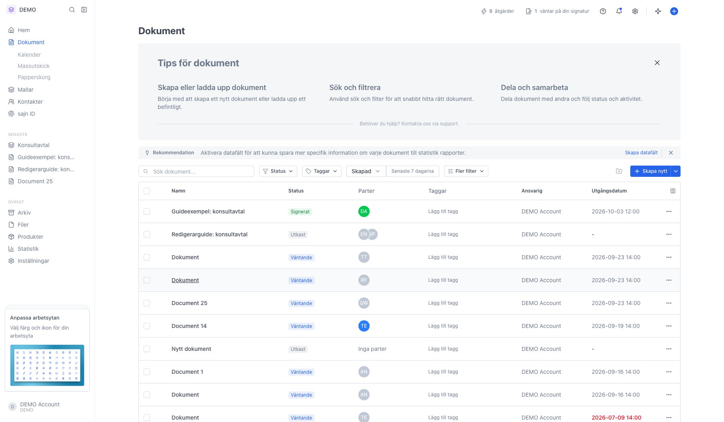Expand the Skapa nytt arrow dropdown
Viewport: 724px width, 422px height.
(x=676, y=171)
